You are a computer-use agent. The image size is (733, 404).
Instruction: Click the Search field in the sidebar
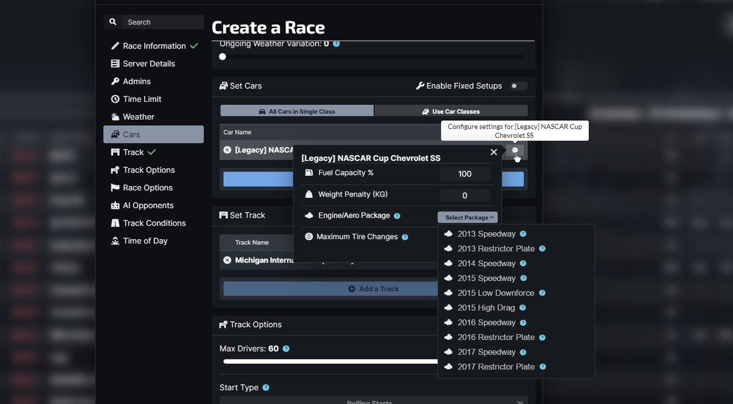coord(163,22)
